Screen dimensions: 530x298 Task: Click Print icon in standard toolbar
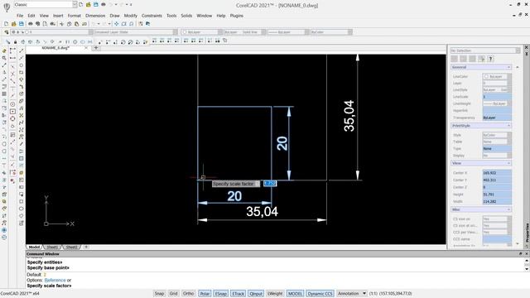click(31, 24)
